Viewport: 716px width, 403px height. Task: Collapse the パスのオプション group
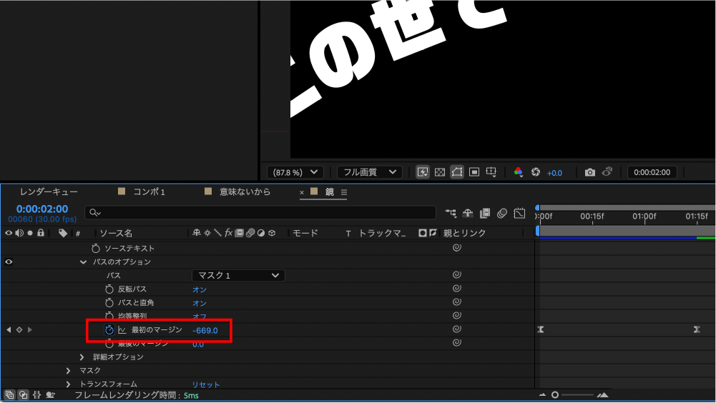click(83, 262)
